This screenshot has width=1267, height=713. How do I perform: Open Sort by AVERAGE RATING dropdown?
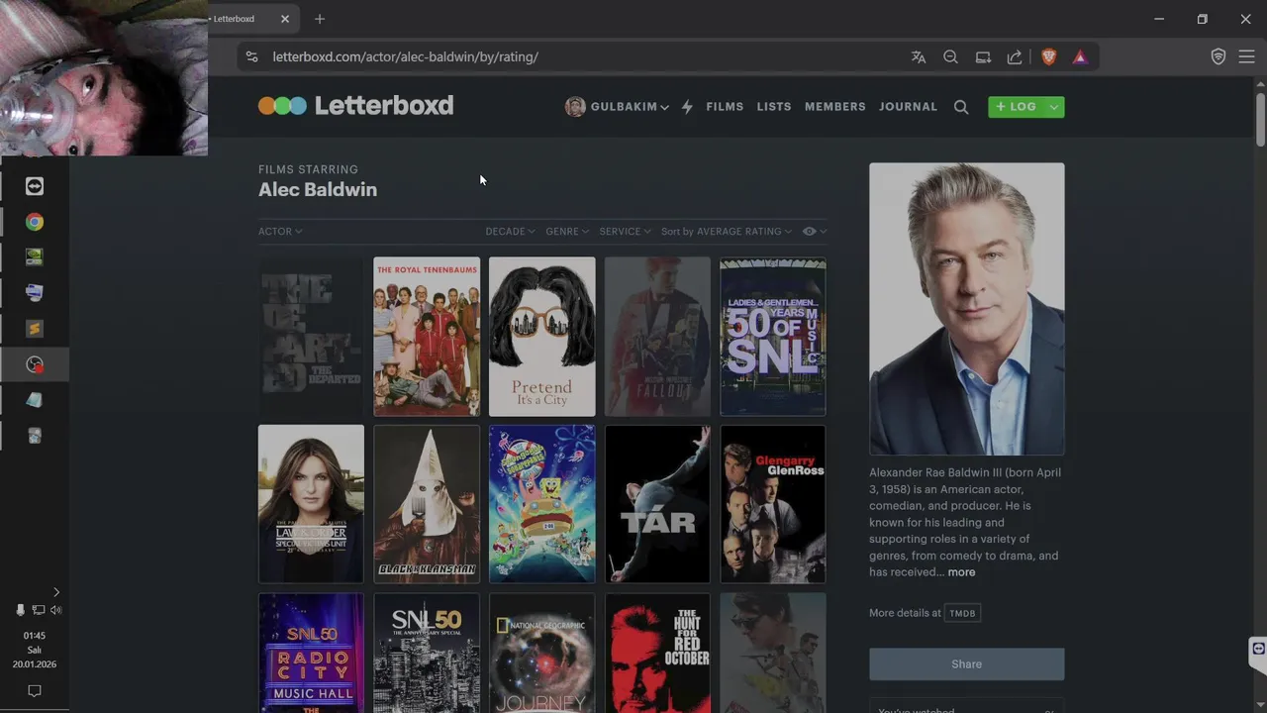[727, 232]
